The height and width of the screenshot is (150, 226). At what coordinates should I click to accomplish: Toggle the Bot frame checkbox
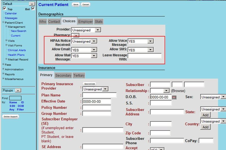pyautogui.click(x=33, y=9)
